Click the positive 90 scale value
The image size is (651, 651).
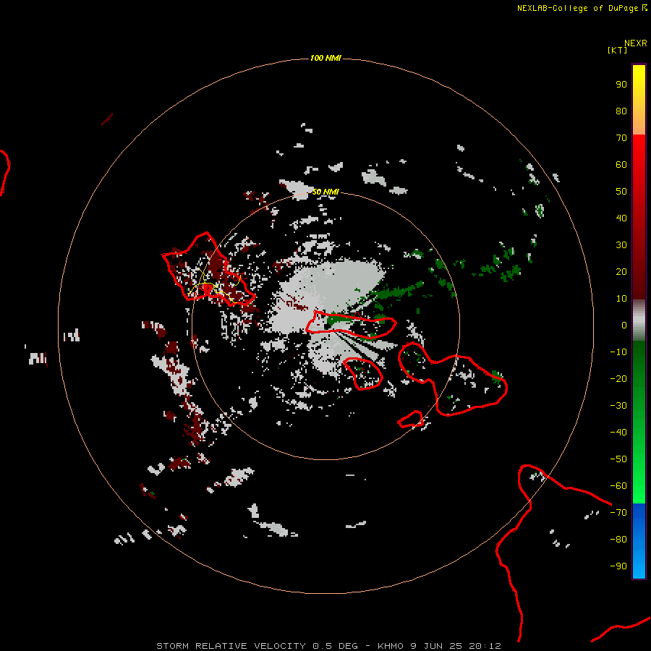pyautogui.click(x=621, y=85)
